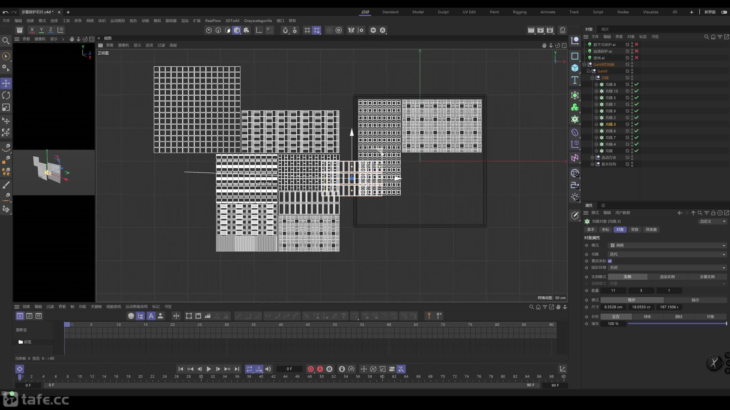The height and width of the screenshot is (410, 730).
Task: Click the record active objects button
Action: [x=311, y=369]
